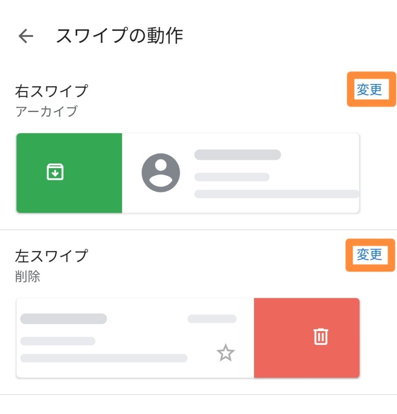The height and width of the screenshot is (414, 397).
Task: Go back using the arrow icon
Action: click(x=26, y=36)
